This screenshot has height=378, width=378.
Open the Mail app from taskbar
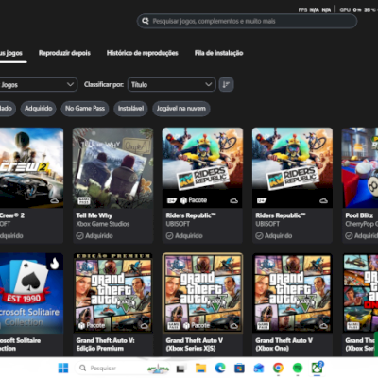tap(259, 368)
